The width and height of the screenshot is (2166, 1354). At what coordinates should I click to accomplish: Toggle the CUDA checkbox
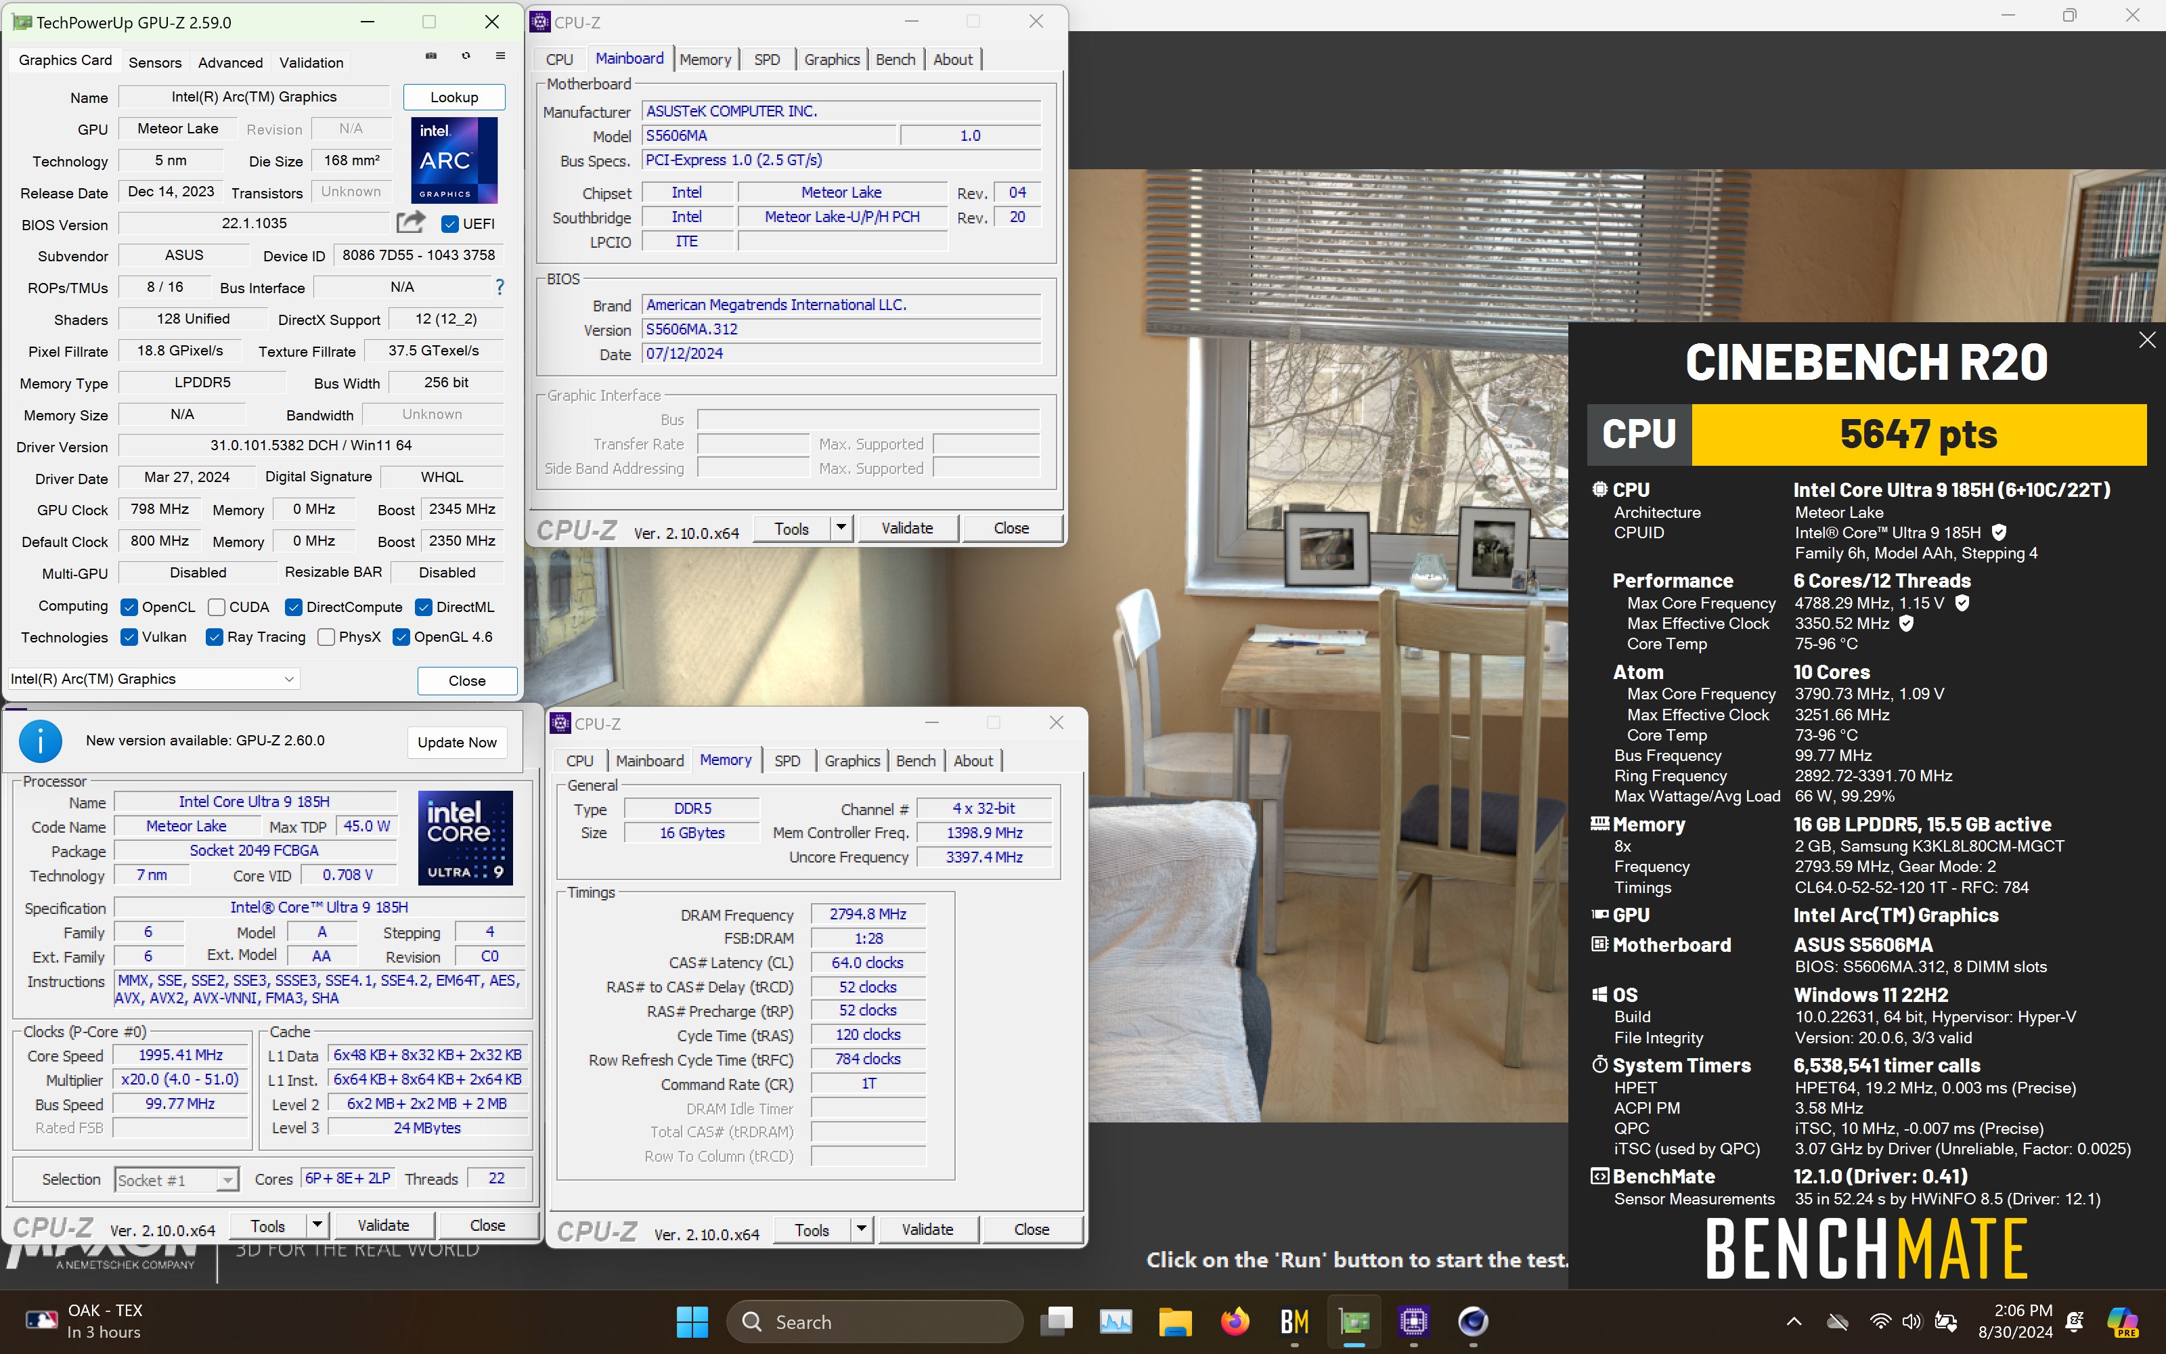point(216,607)
